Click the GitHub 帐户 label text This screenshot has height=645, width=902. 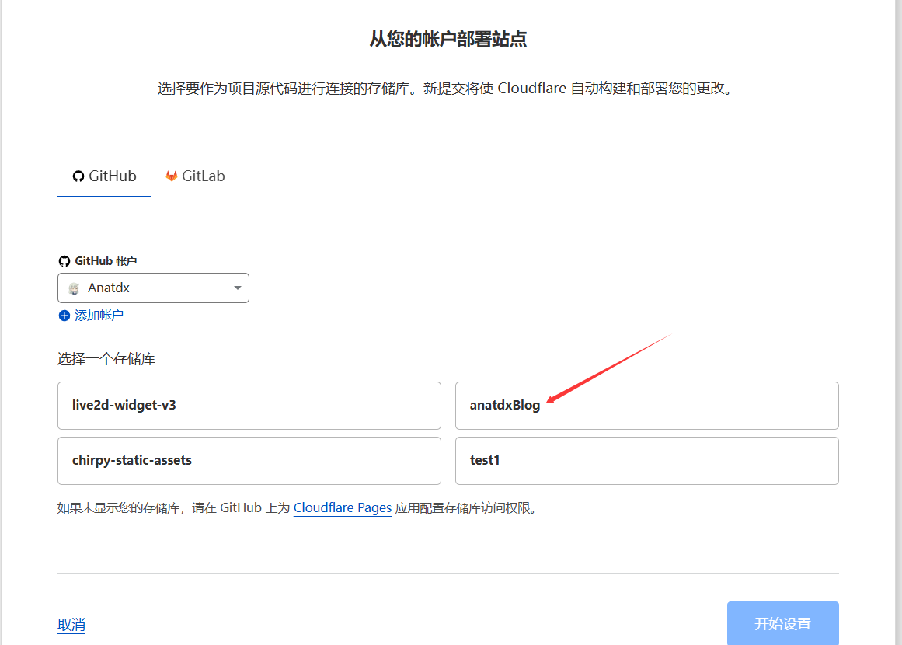pyautogui.click(x=106, y=261)
